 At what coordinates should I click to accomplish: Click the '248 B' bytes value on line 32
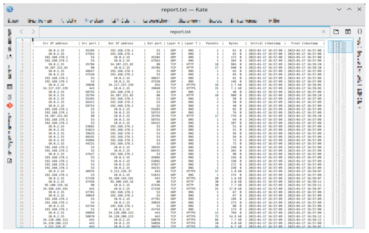236,147
